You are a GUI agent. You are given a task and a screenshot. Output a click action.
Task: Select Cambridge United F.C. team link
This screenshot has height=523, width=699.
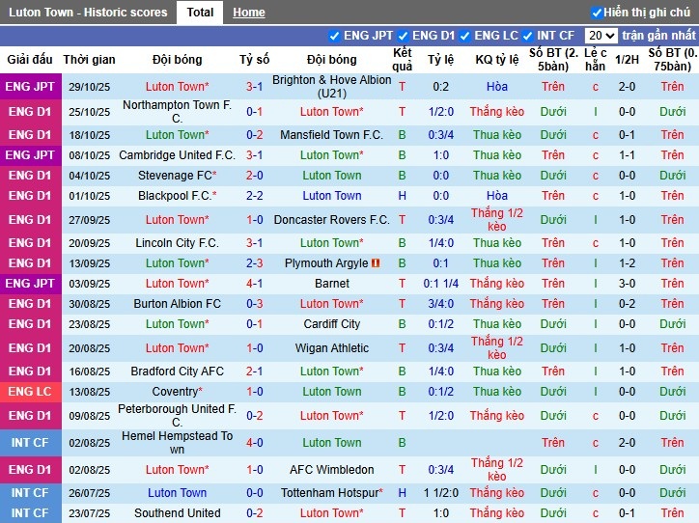177,155
